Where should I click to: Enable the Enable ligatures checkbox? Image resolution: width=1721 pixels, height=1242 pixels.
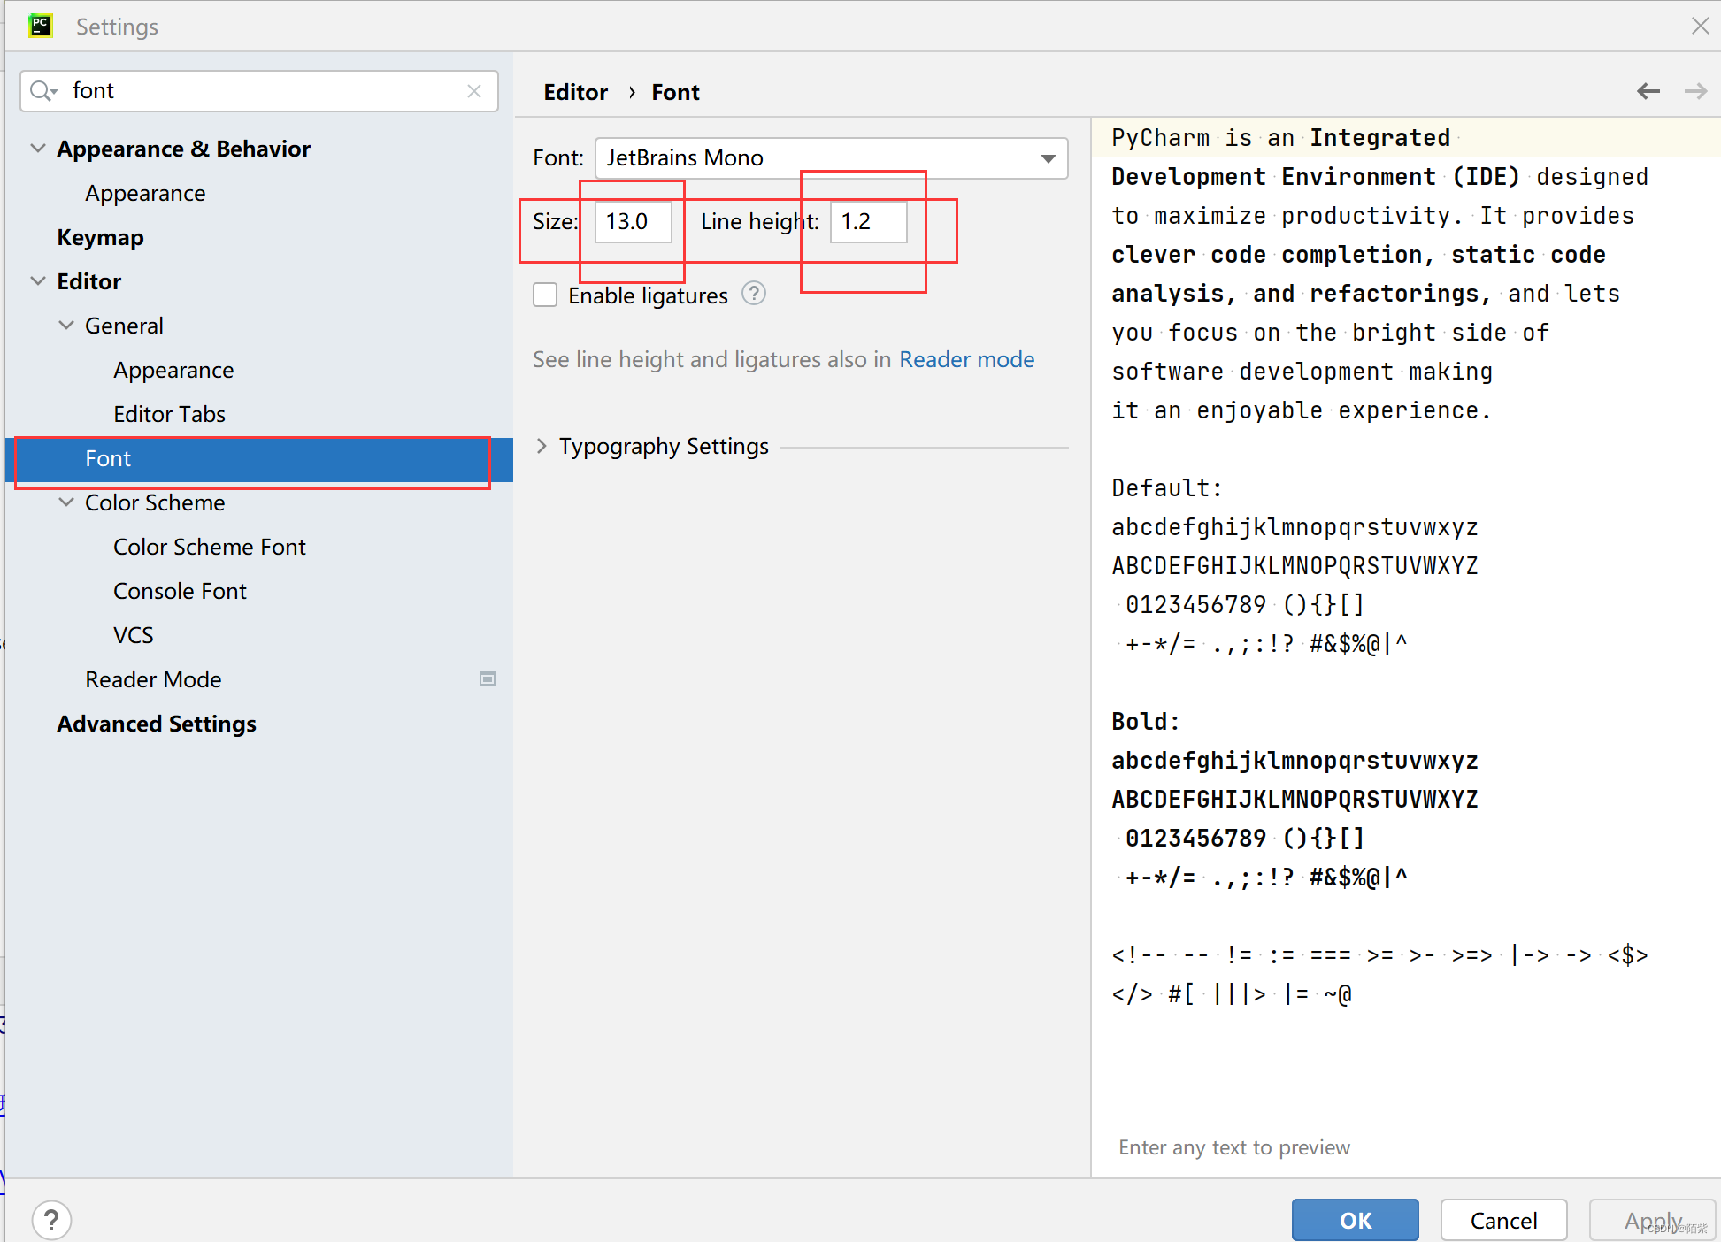point(544,294)
